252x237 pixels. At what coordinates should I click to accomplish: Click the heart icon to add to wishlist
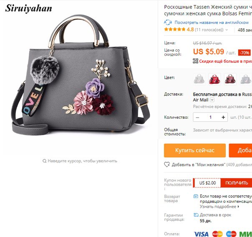[167, 164]
